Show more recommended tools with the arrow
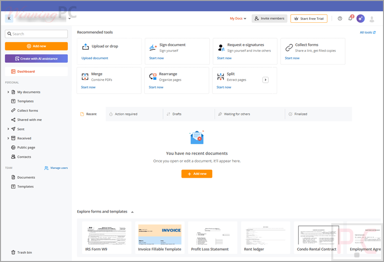 (266, 80)
